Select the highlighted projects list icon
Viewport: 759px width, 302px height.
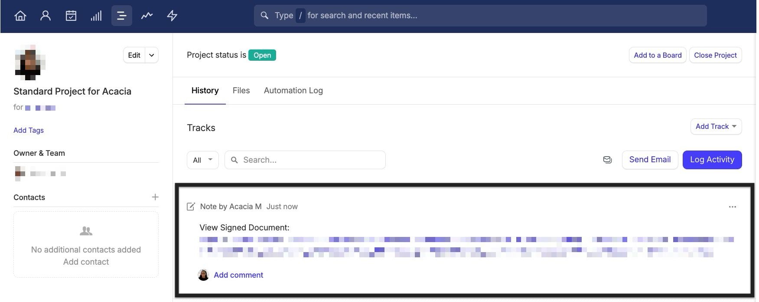click(x=122, y=16)
